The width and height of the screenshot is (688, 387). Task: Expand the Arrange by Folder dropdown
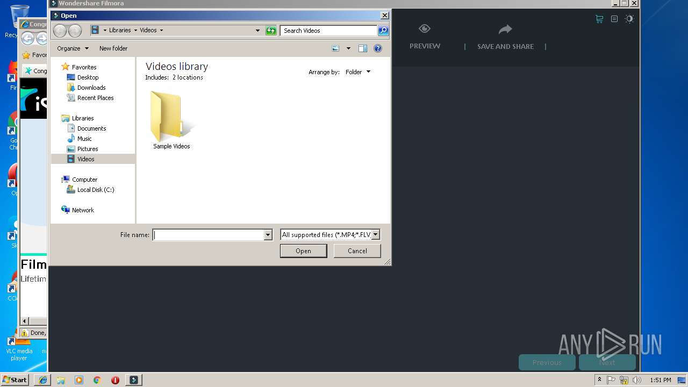358,72
